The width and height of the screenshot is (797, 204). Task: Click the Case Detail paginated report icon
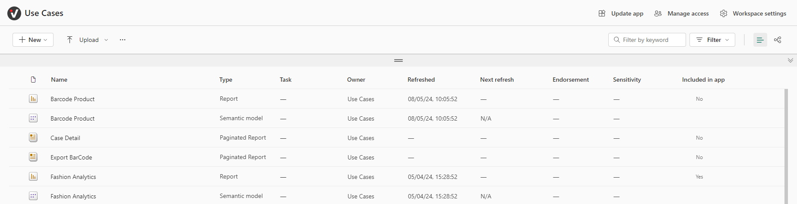[x=33, y=137]
